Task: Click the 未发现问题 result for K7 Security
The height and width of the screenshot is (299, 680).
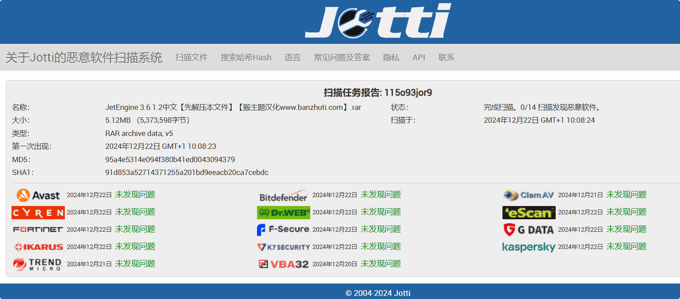Action: (381, 246)
